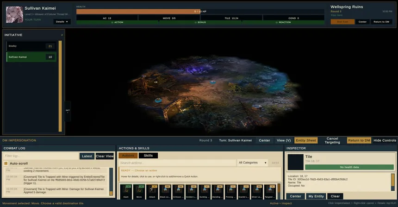
Task: Click the Active • Inspect status text
Action: (281, 203)
